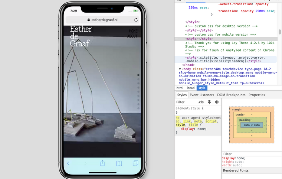
Task: Tap the Safari share icon
Action: [x=103, y=163]
